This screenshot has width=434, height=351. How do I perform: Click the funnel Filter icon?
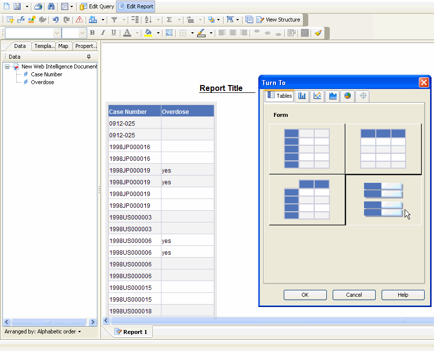pos(114,20)
